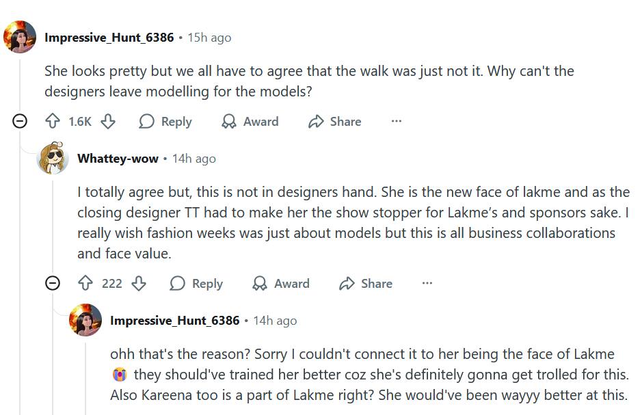Downvote Whattey-wow's reply
The width and height of the screenshot is (642, 415).
pyautogui.click(x=139, y=284)
